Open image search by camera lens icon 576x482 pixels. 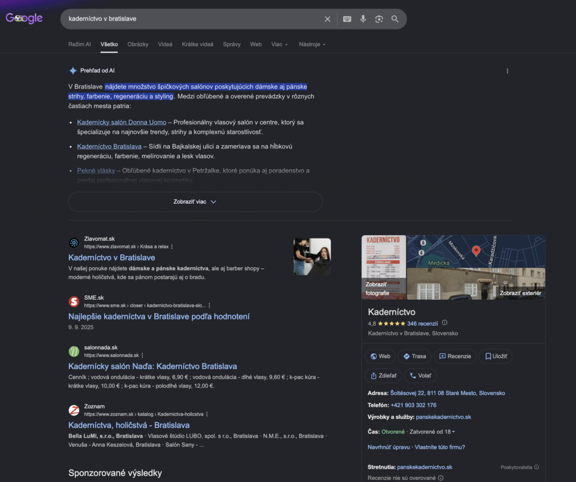[379, 19]
